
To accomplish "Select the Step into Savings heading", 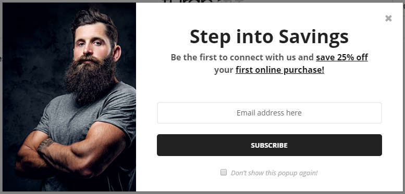I will pos(269,37).
